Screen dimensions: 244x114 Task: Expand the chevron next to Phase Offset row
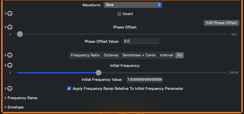(5, 27)
